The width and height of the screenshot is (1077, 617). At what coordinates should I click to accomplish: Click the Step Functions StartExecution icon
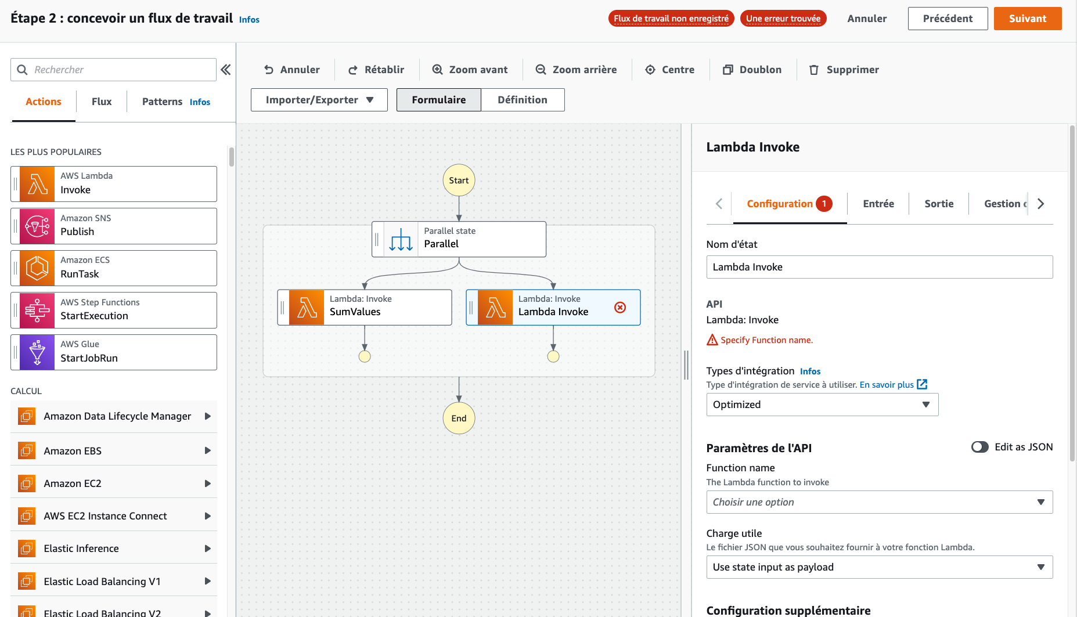pyautogui.click(x=37, y=311)
